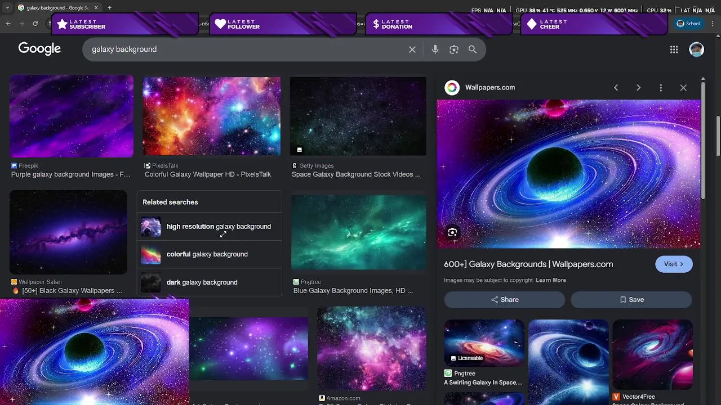
Task: Select dark galaxy background suggestion
Action: 209,282
